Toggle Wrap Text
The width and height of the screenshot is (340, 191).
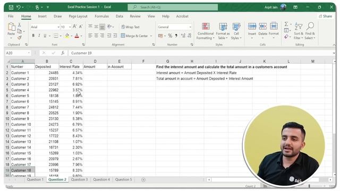point(130,27)
